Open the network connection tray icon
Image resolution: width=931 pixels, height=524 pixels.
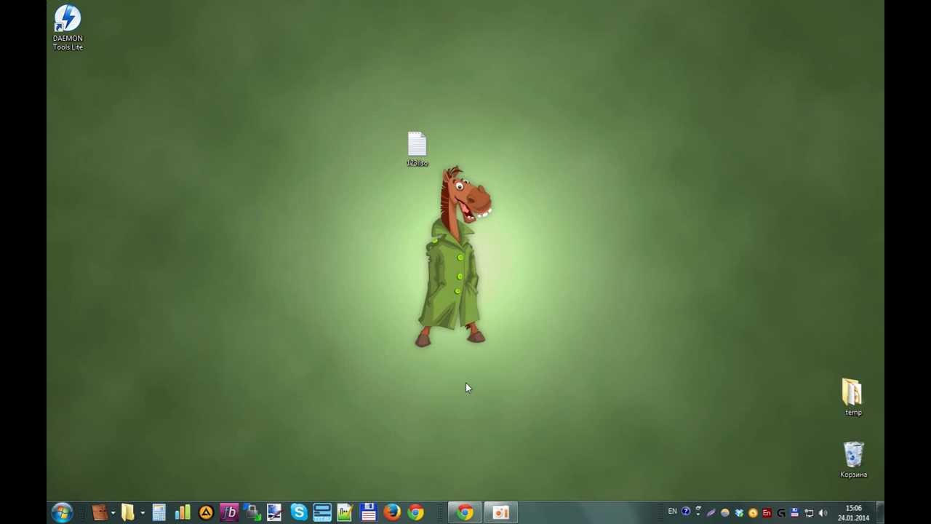(809, 513)
